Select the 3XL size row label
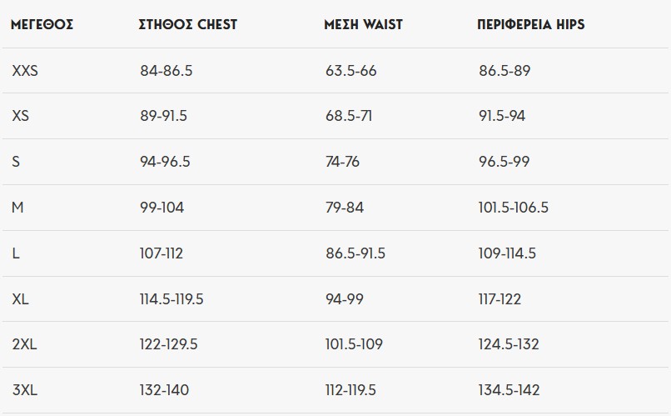 25,390
